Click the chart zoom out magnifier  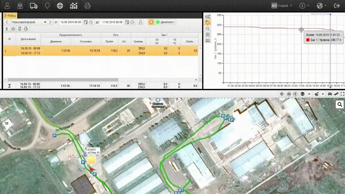click(207, 29)
